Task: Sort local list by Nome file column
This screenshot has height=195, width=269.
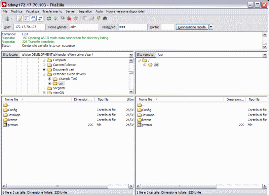Action: click(x=37, y=100)
